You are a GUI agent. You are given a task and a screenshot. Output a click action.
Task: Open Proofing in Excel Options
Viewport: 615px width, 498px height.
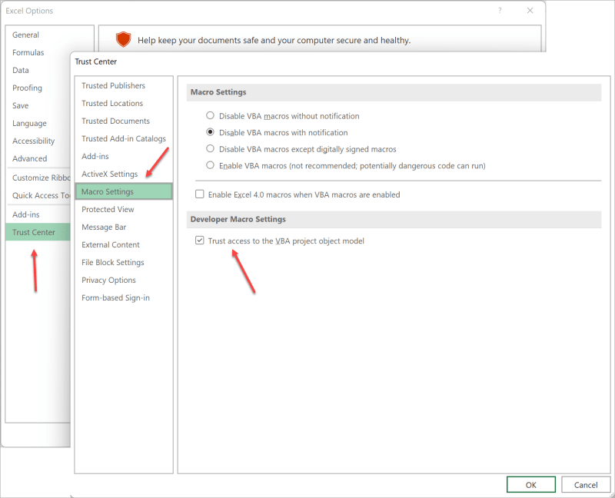(x=27, y=88)
